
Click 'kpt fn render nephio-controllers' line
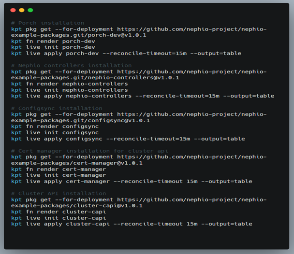pyautogui.click(x=70, y=84)
